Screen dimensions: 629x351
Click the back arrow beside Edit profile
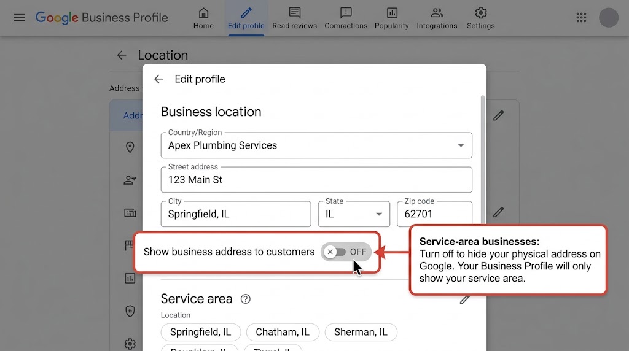tap(159, 79)
